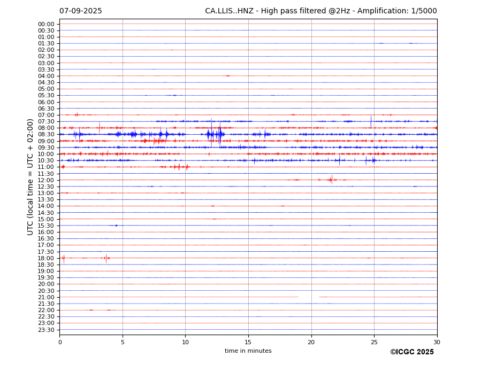Click the x-axis tick label 10
This screenshot has width=496, height=372.
(x=185, y=342)
